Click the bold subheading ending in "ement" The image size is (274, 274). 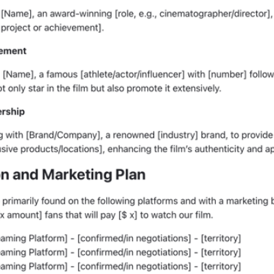[13, 51]
